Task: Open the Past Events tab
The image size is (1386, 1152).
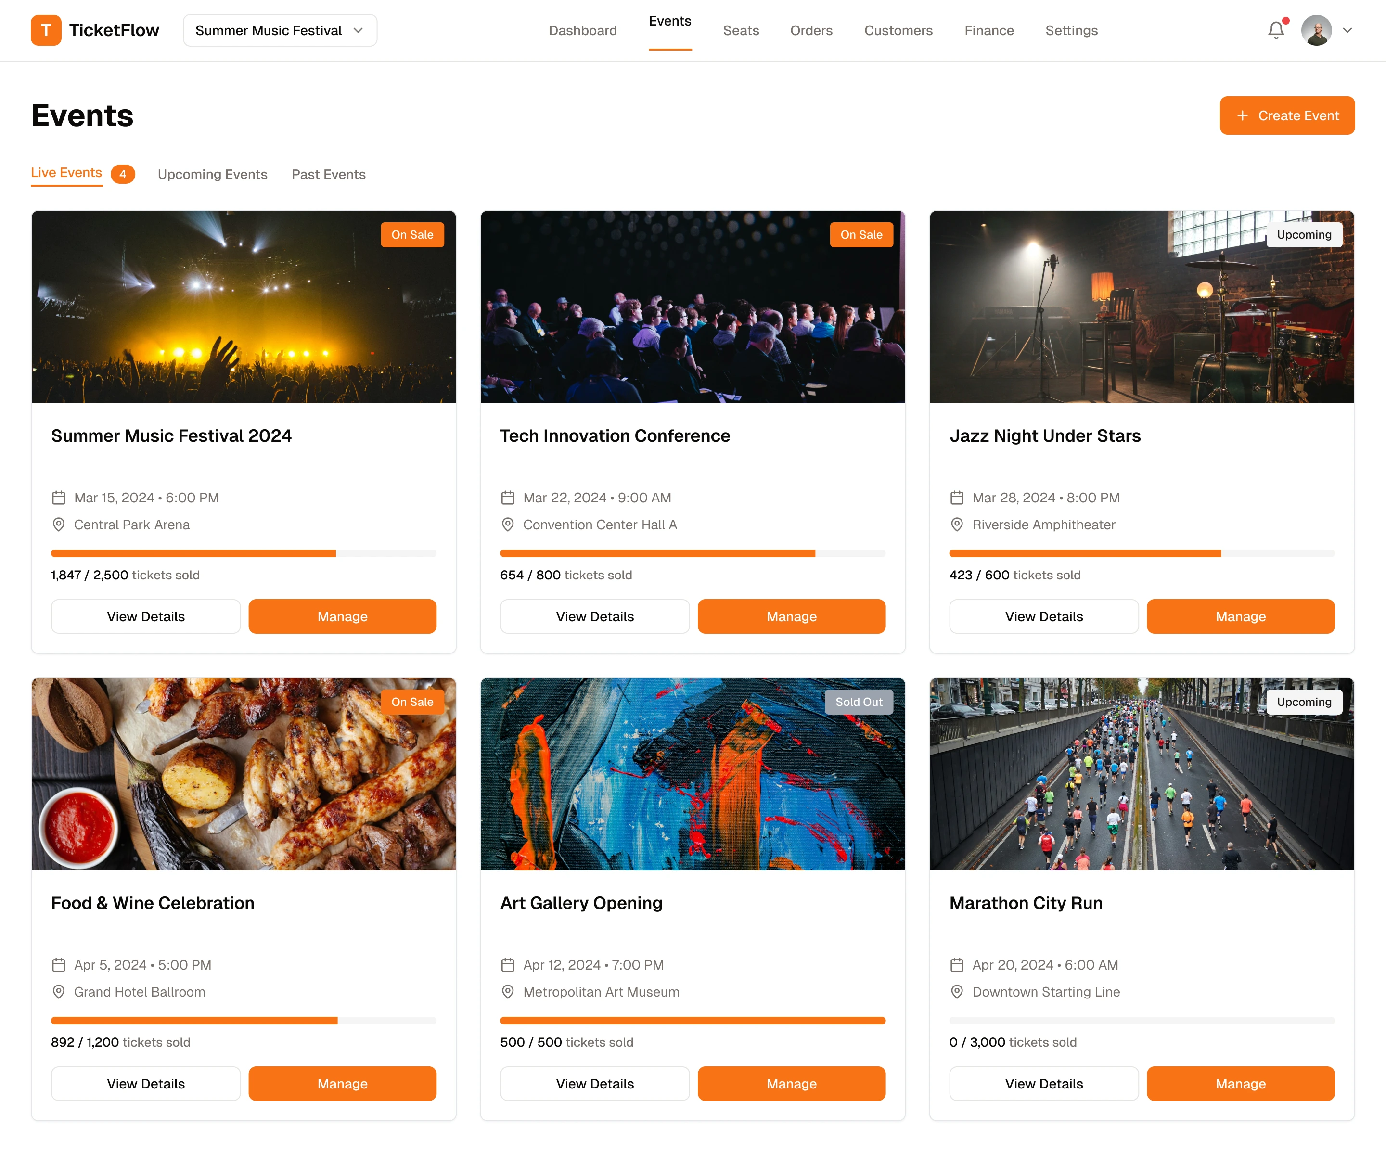Action: [x=329, y=174]
